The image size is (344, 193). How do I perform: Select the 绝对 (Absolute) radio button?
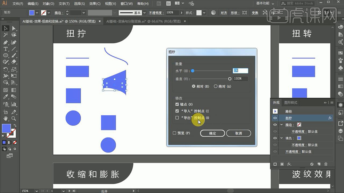(x=215, y=86)
